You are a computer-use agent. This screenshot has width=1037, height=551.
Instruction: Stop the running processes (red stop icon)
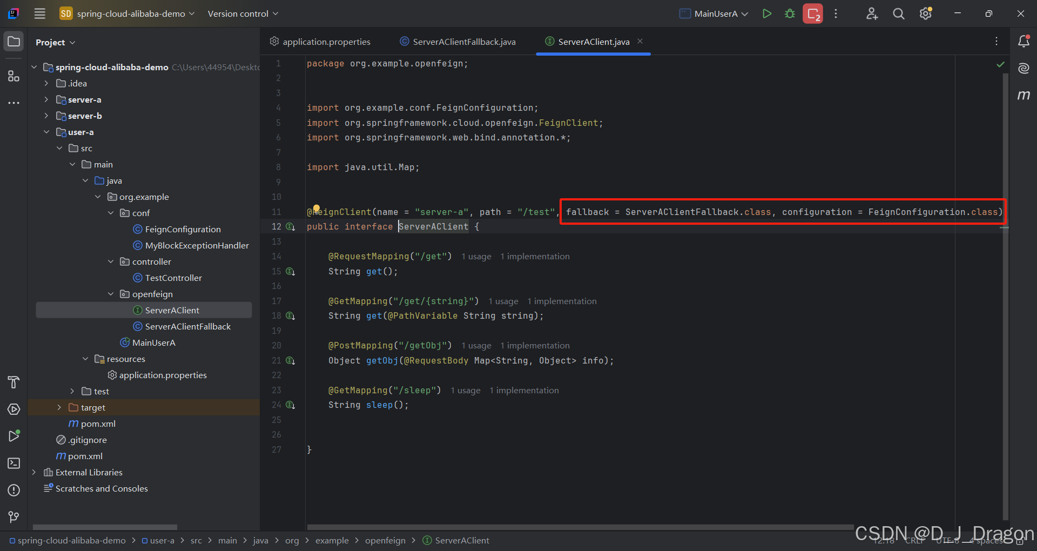tap(813, 14)
